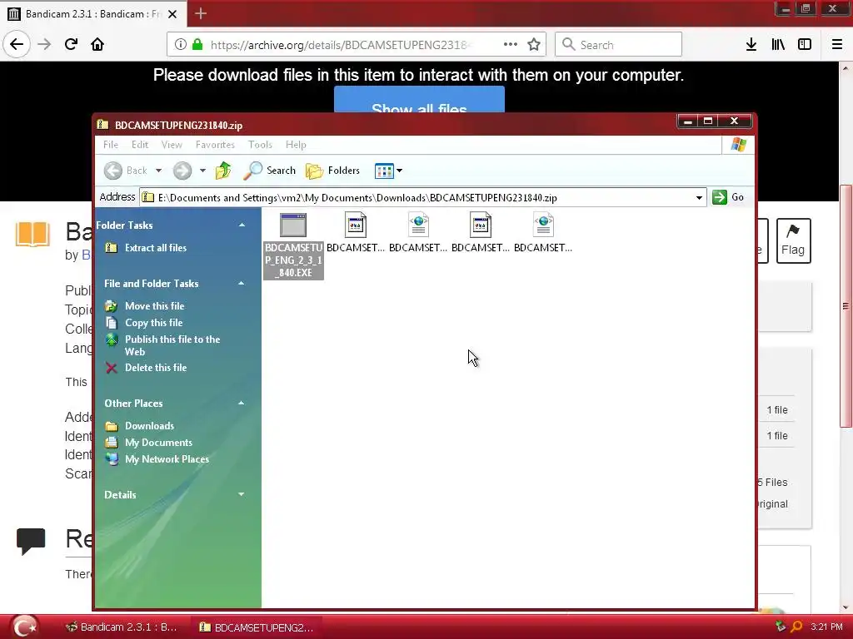Click Copy this file
The image size is (853, 639).
coord(154,323)
